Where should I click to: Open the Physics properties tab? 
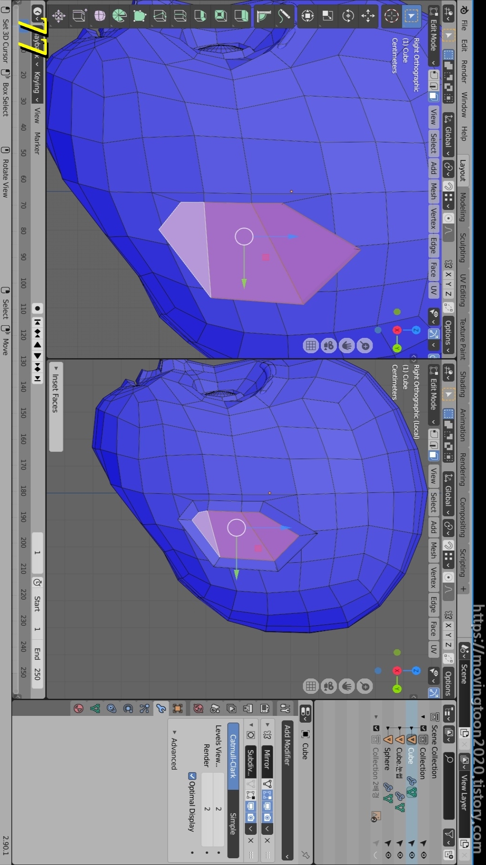pyautogui.click(x=128, y=708)
